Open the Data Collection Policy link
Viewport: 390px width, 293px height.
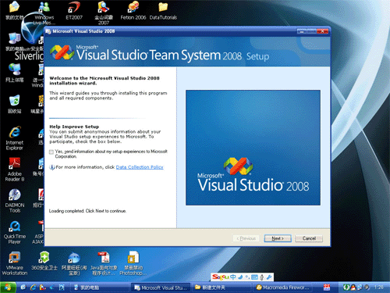pyautogui.click(x=140, y=167)
